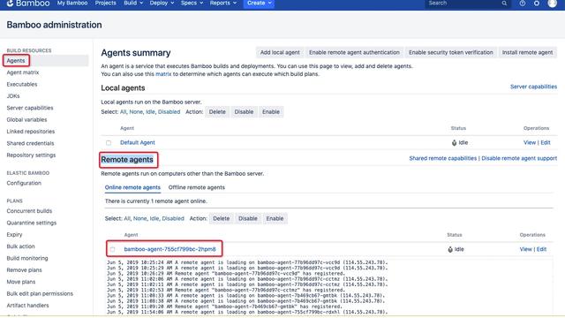Open the user profile avatar
The height and width of the screenshot is (318, 565).
(552, 4)
